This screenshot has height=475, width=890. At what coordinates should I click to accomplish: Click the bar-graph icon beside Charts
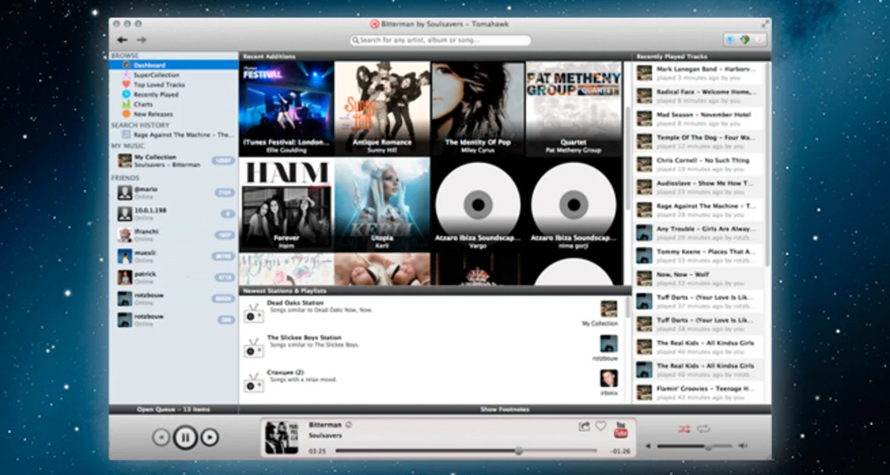point(126,104)
